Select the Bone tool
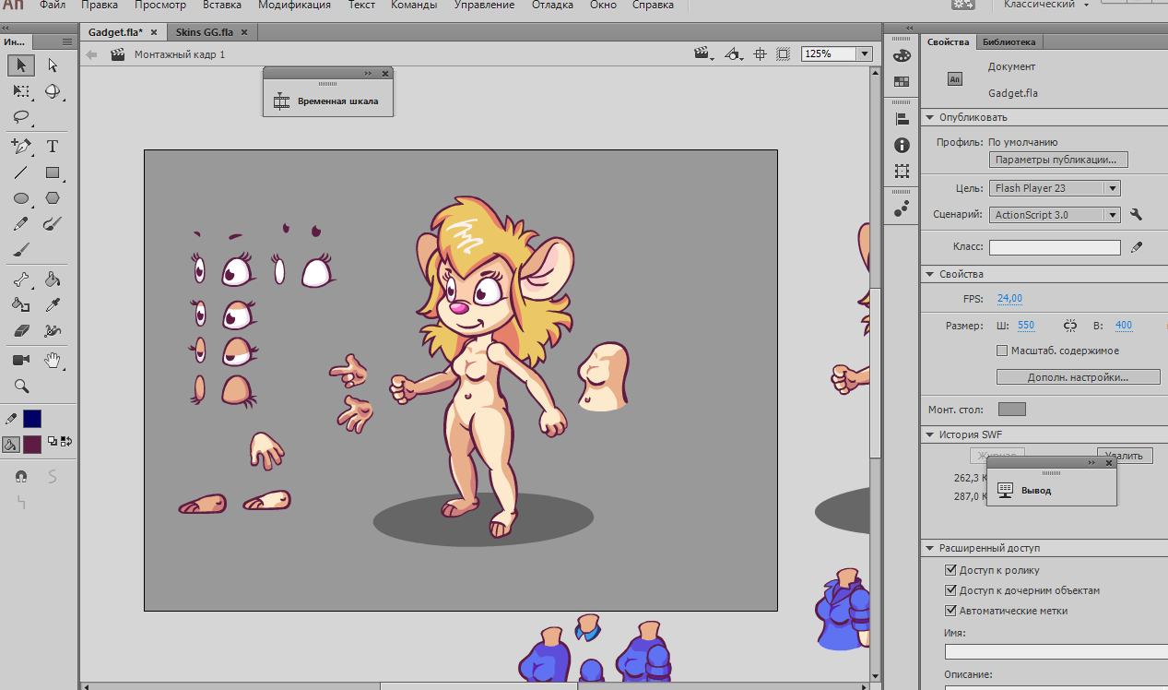Screen dimensions: 1168x690 [x=21, y=280]
